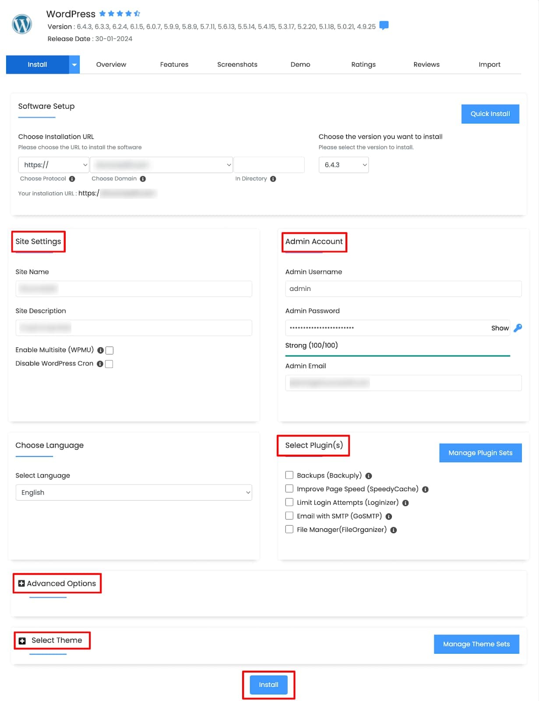The image size is (539, 701).
Task: Open the info tooltip beside Choose Protocol
Action: pos(73,179)
